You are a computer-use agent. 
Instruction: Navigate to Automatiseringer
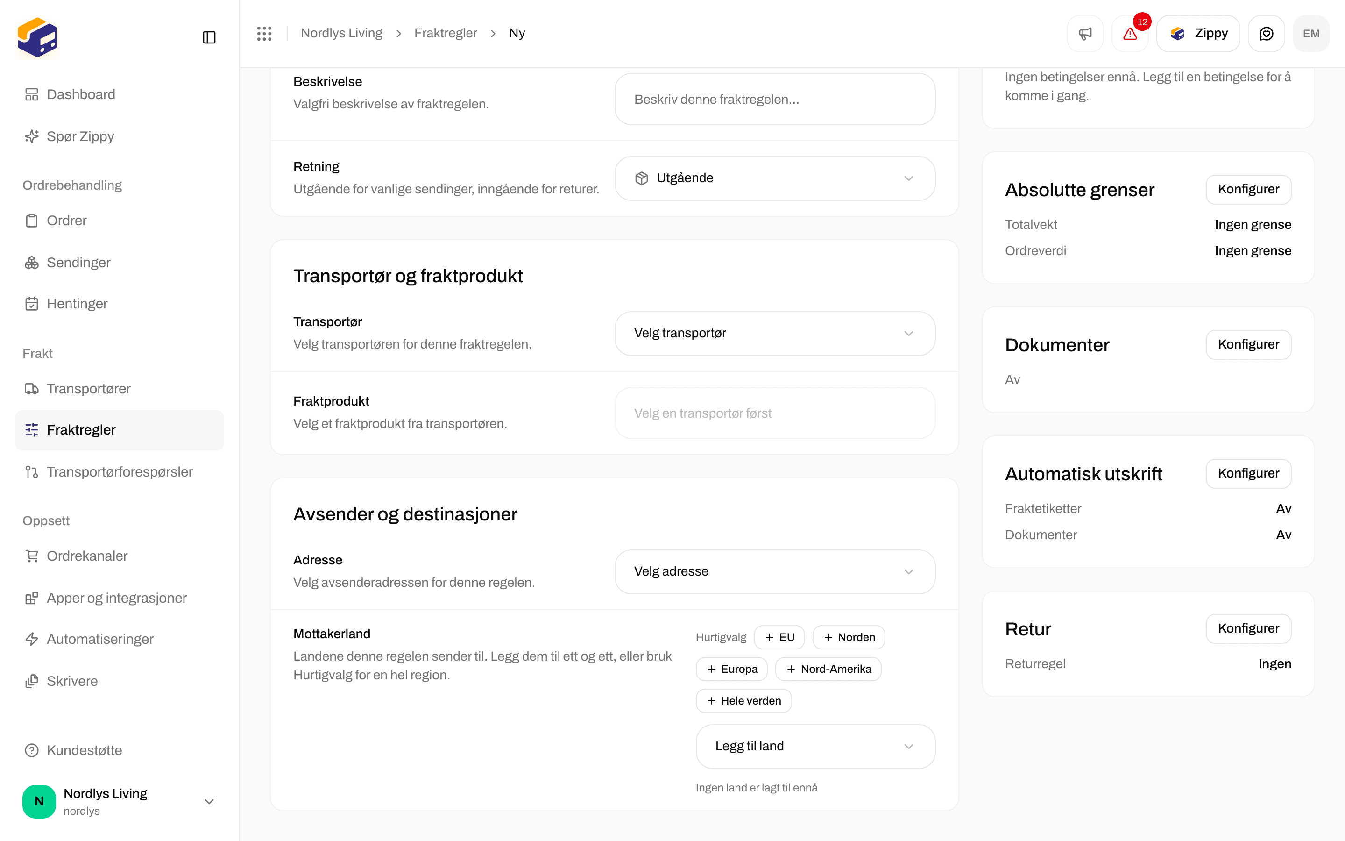[x=119, y=640]
